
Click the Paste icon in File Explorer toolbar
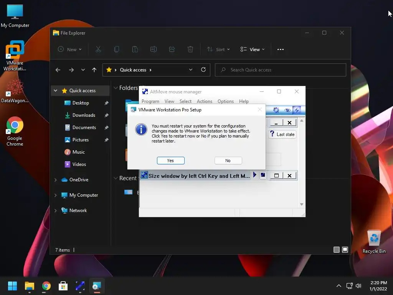pyautogui.click(x=135, y=50)
